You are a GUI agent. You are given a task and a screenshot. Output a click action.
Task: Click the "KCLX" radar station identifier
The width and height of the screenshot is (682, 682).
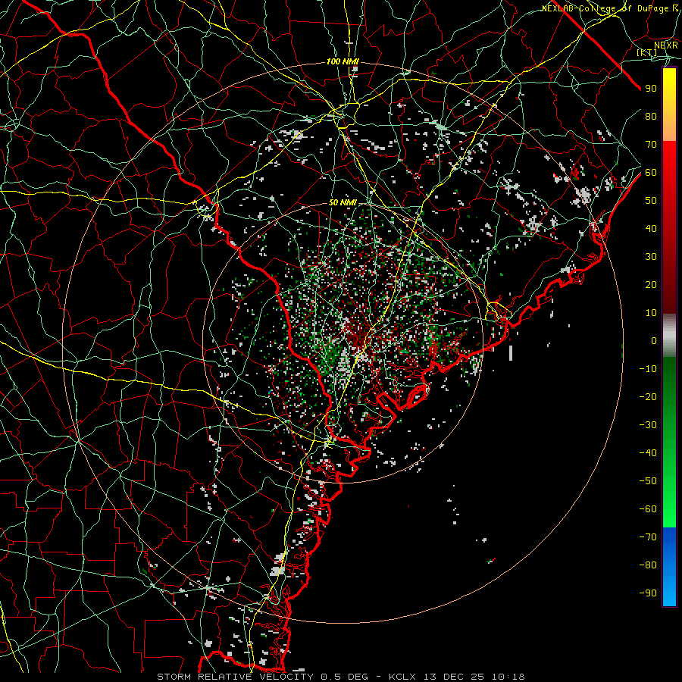coord(403,677)
